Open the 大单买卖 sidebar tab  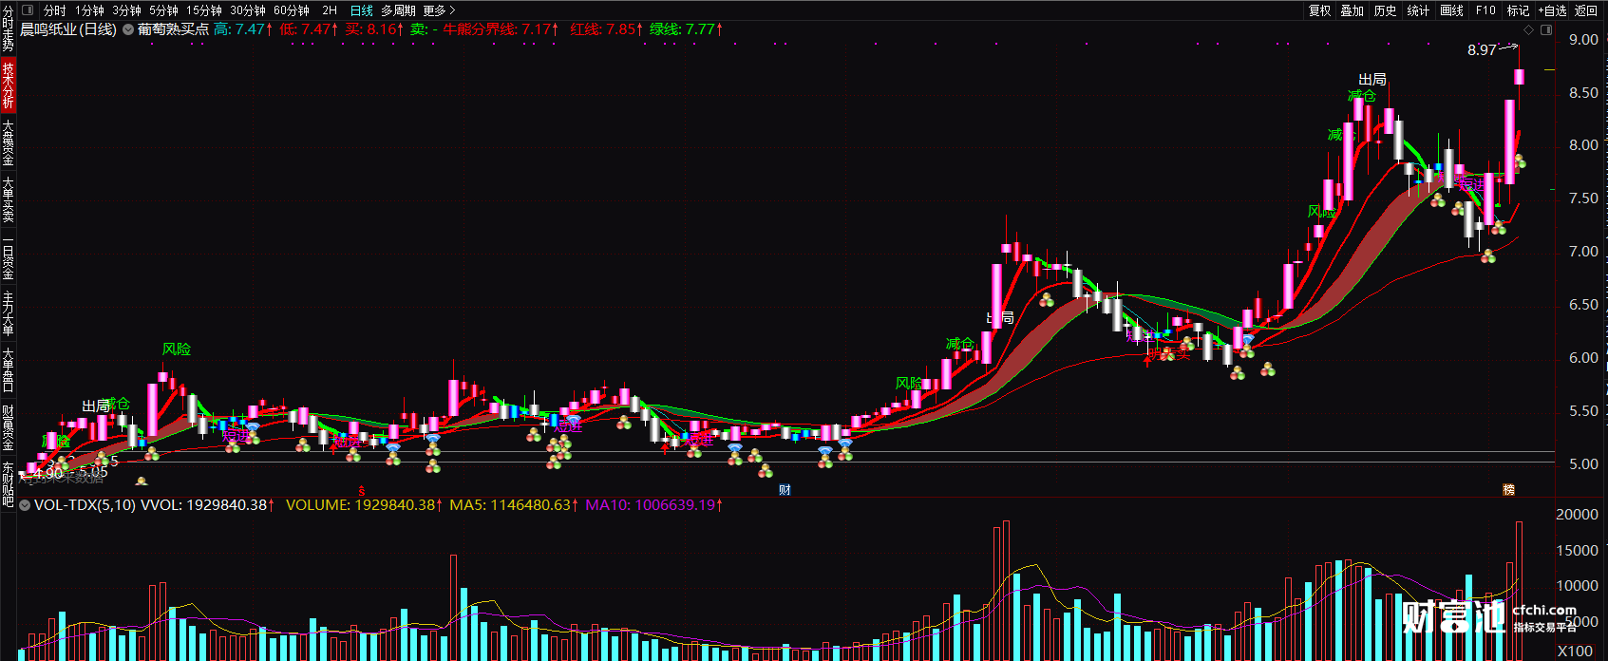(x=8, y=199)
